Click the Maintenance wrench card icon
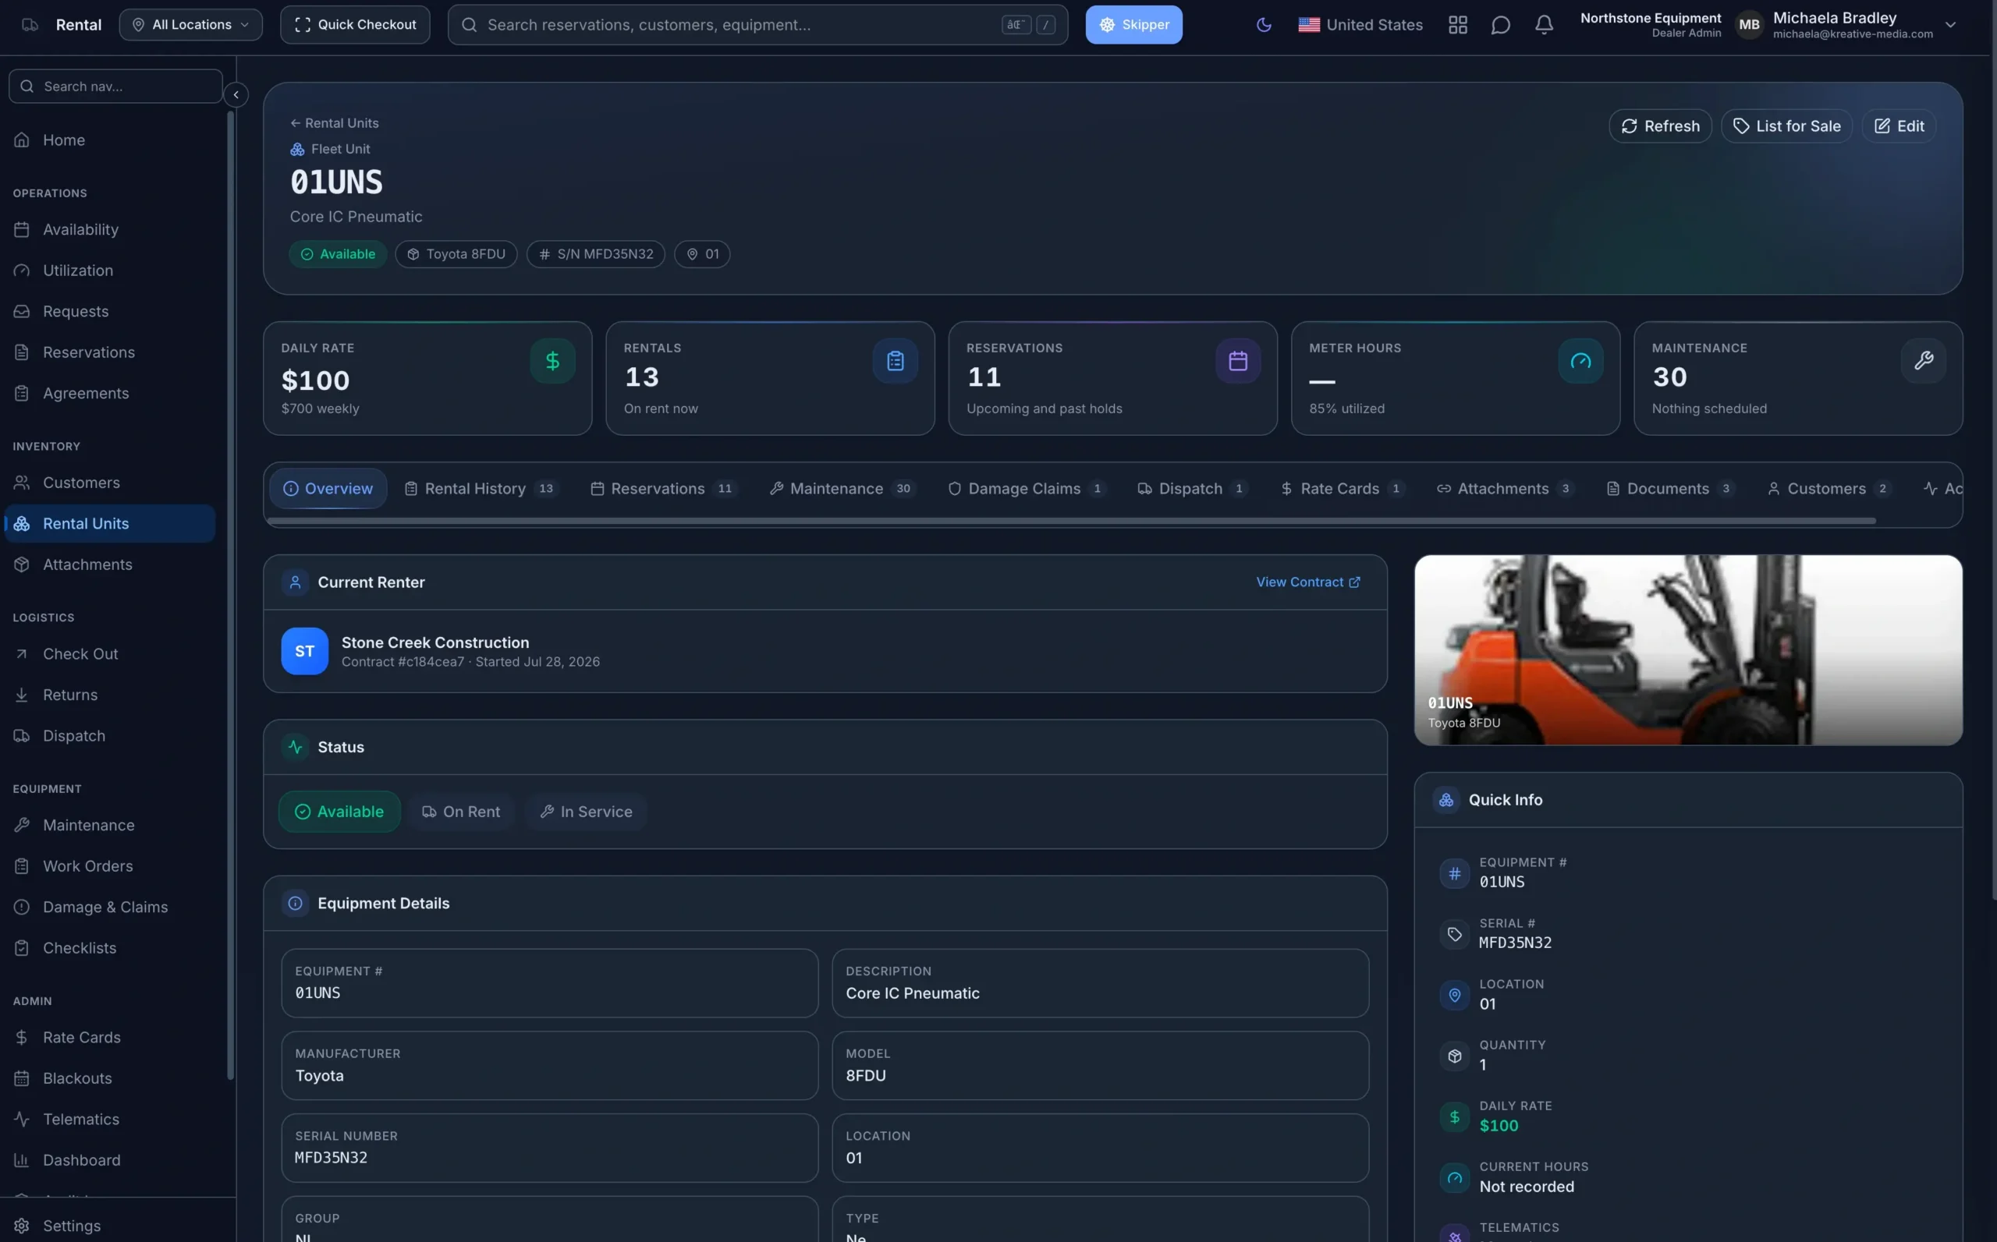 [1922, 361]
